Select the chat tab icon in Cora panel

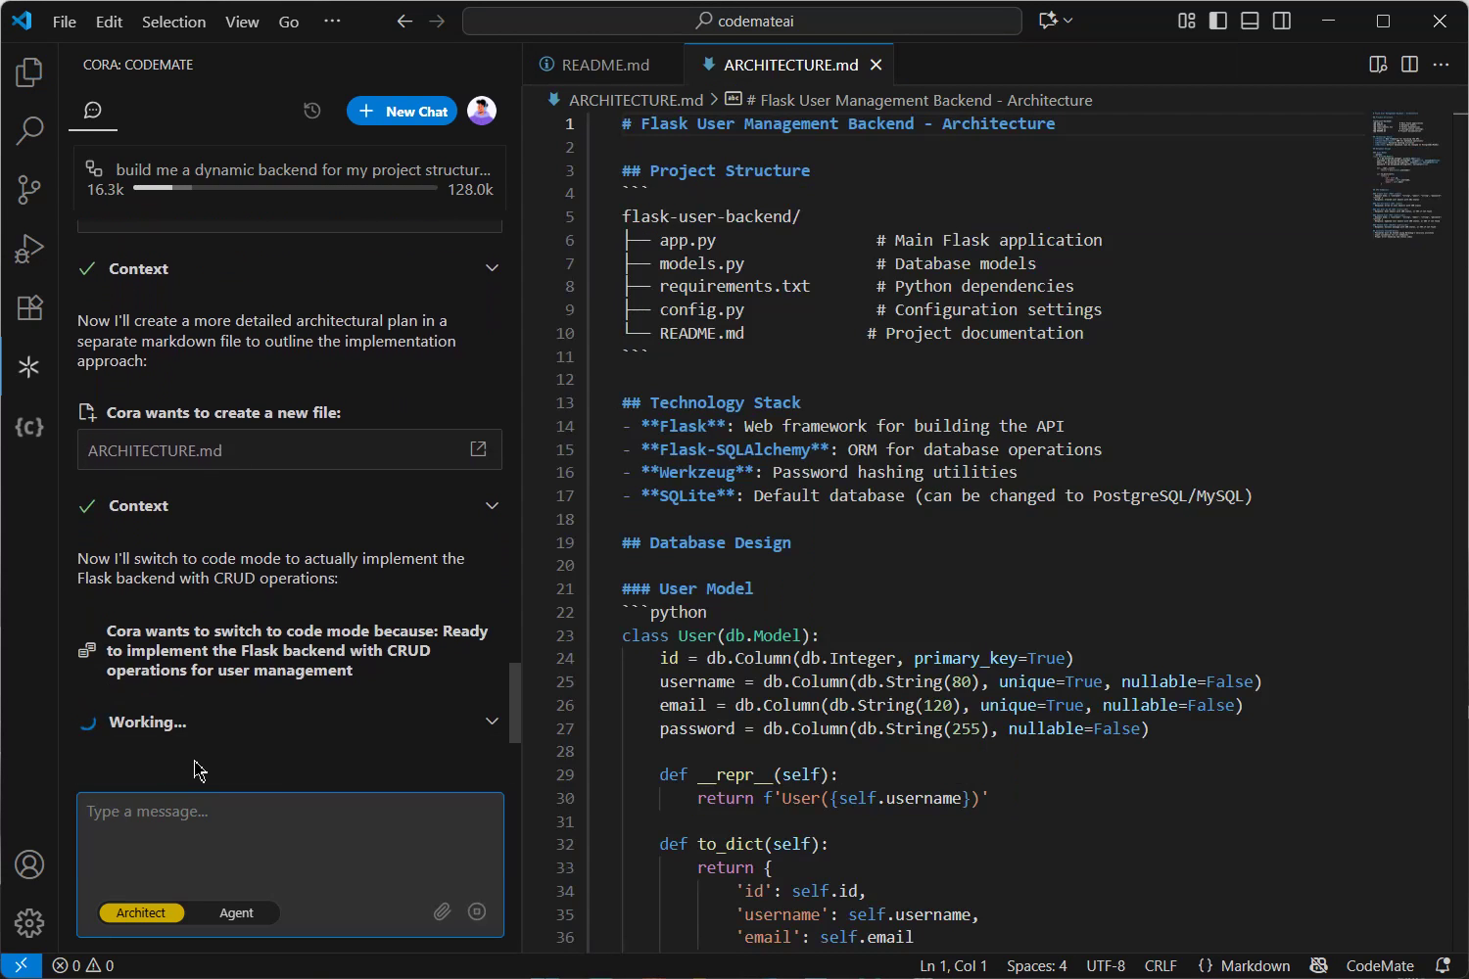(93, 111)
